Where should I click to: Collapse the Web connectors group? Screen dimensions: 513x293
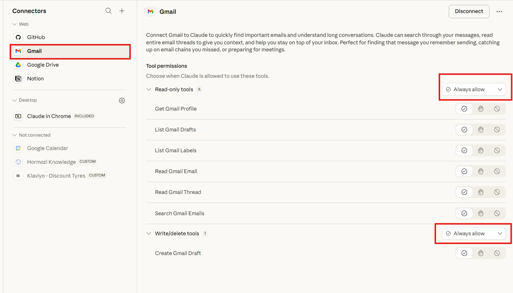pyautogui.click(x=15, y=24)
